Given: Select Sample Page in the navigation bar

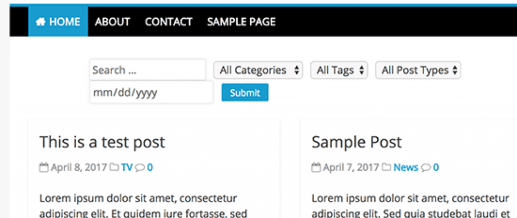Looking at the screenshot, I should pos(241,22).
